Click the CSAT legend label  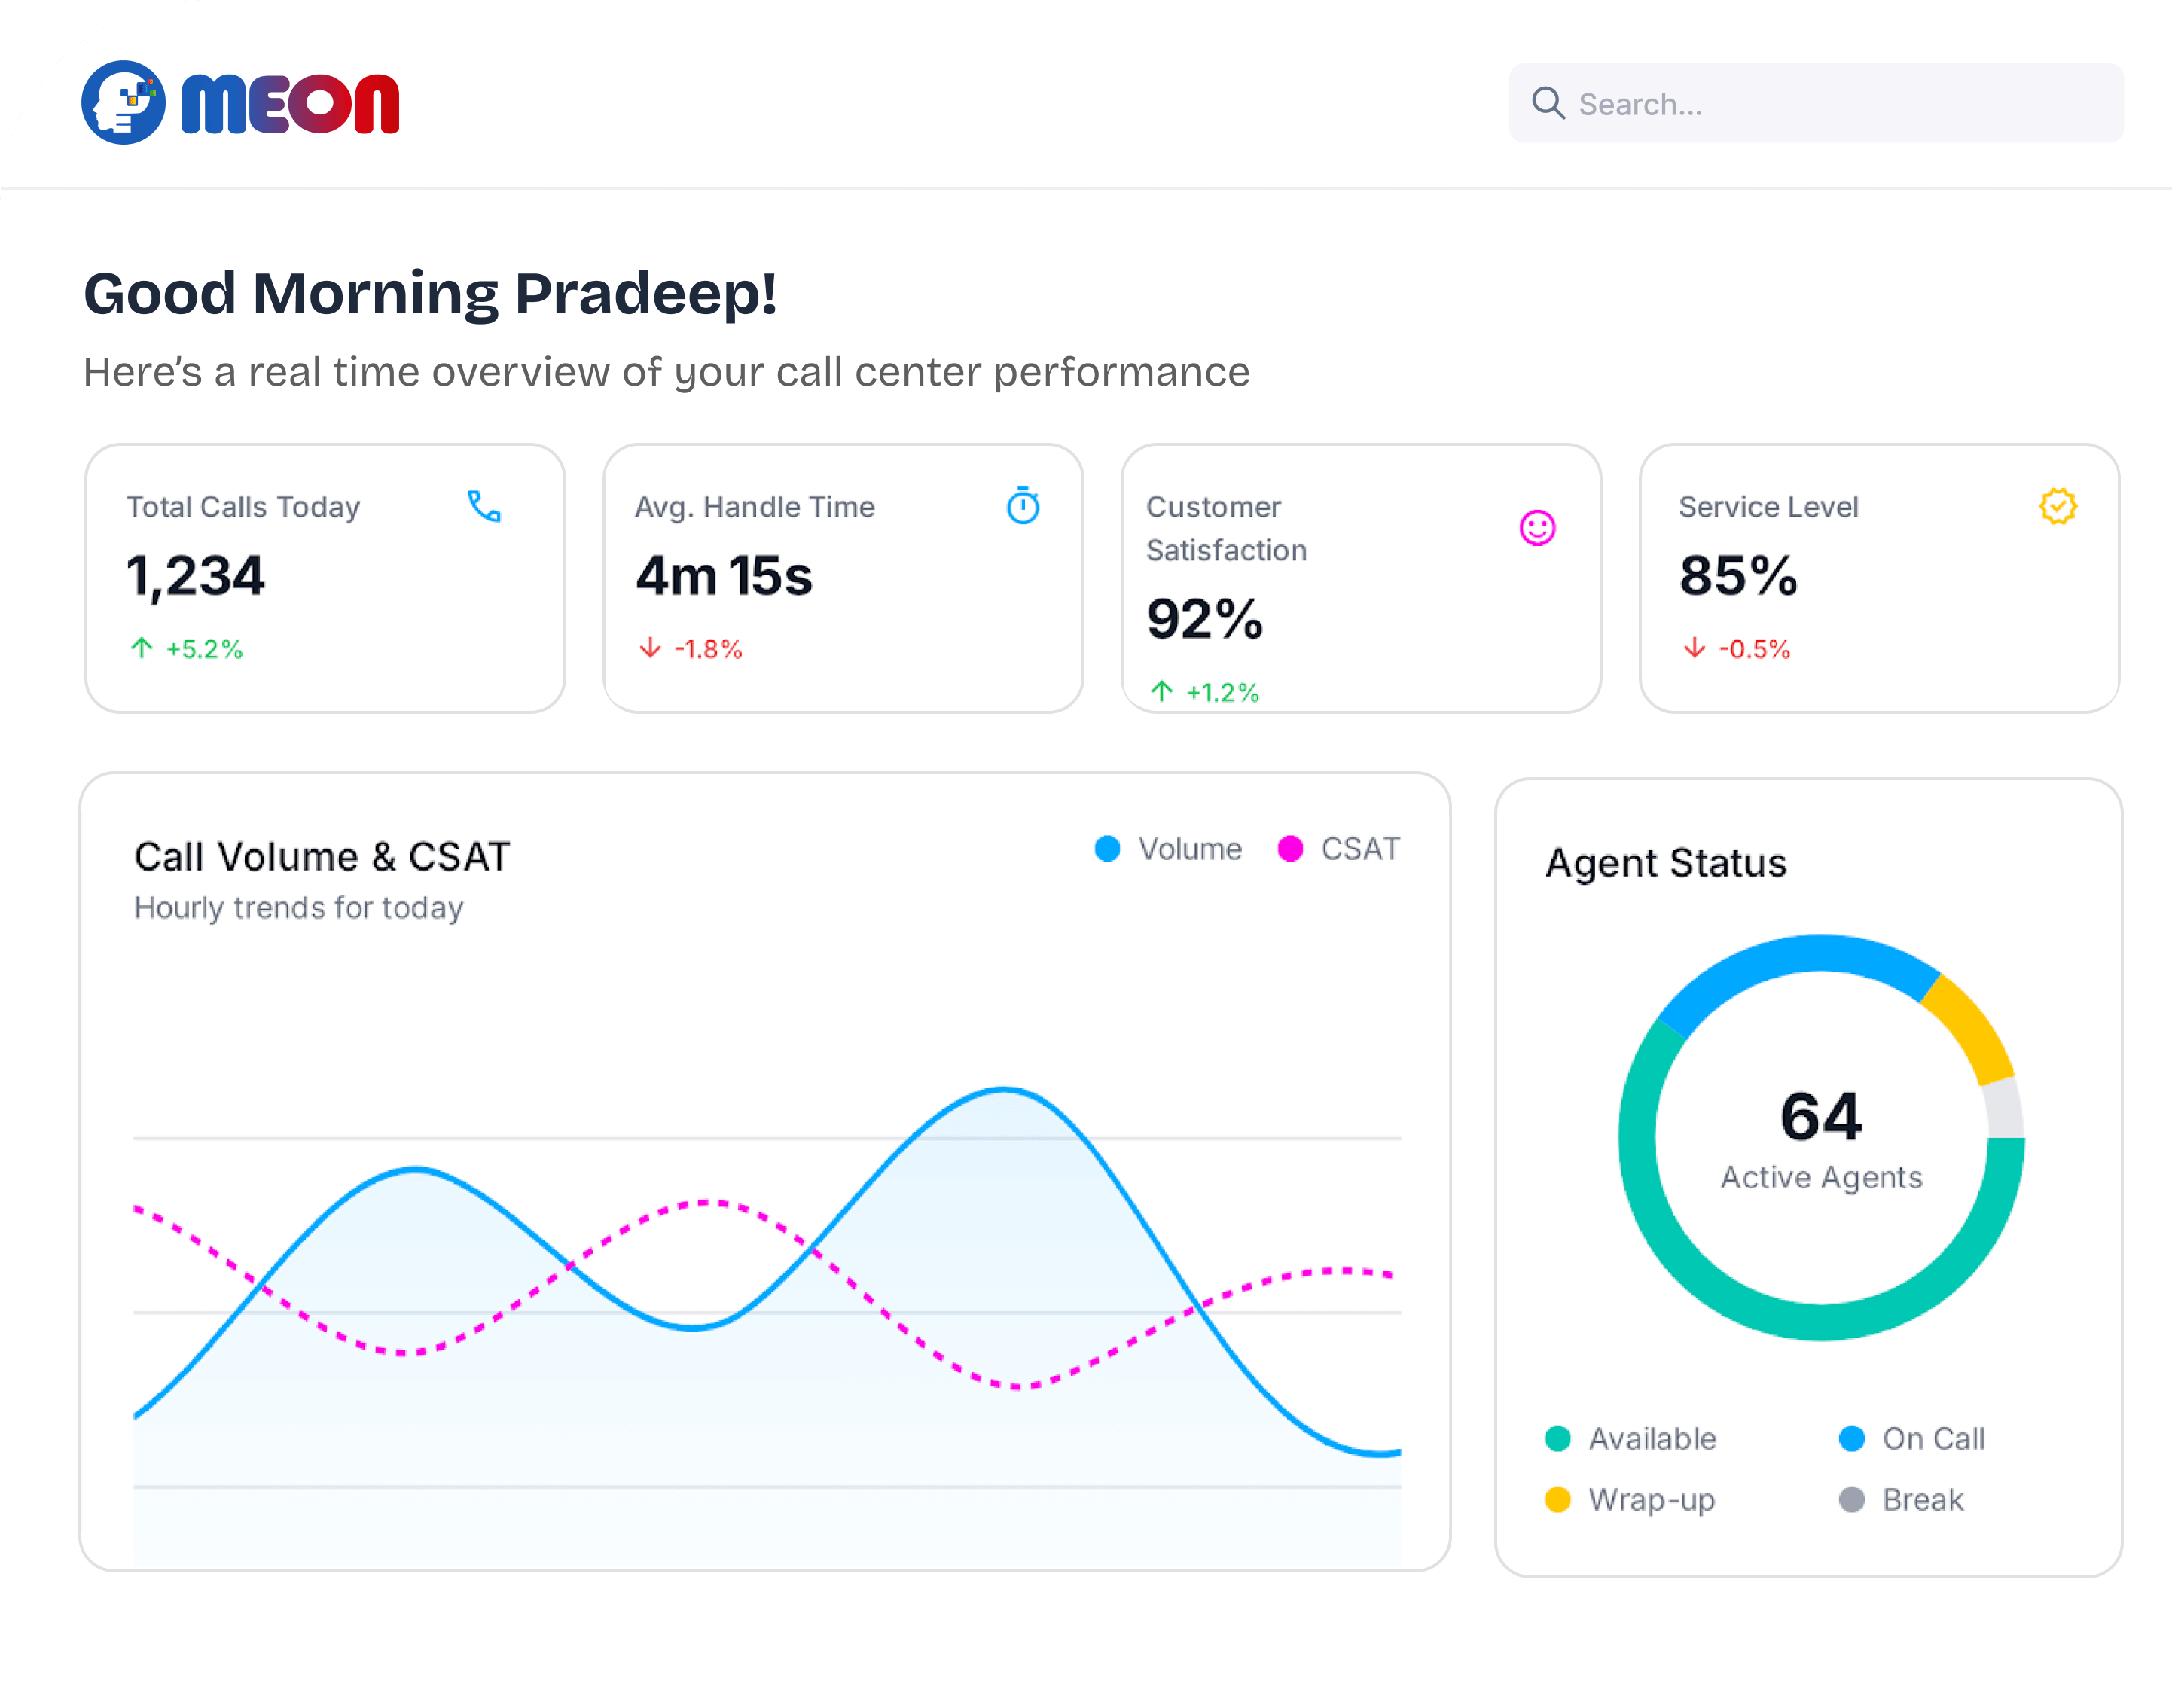(x=1360, y=849)
